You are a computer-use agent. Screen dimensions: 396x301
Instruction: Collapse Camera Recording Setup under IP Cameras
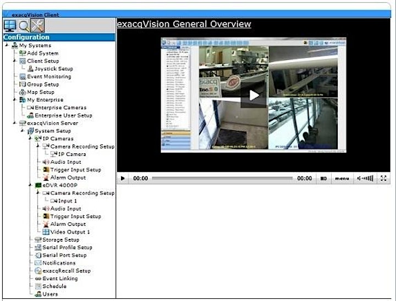[x=38, y=146]
